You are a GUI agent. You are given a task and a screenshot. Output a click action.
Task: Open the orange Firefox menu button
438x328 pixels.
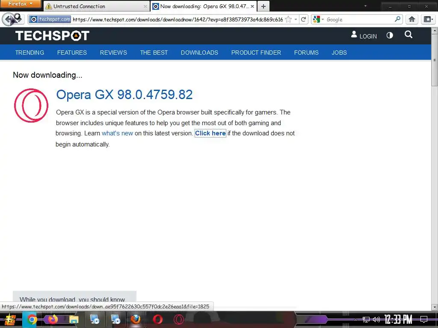click(x=21, y=4)
